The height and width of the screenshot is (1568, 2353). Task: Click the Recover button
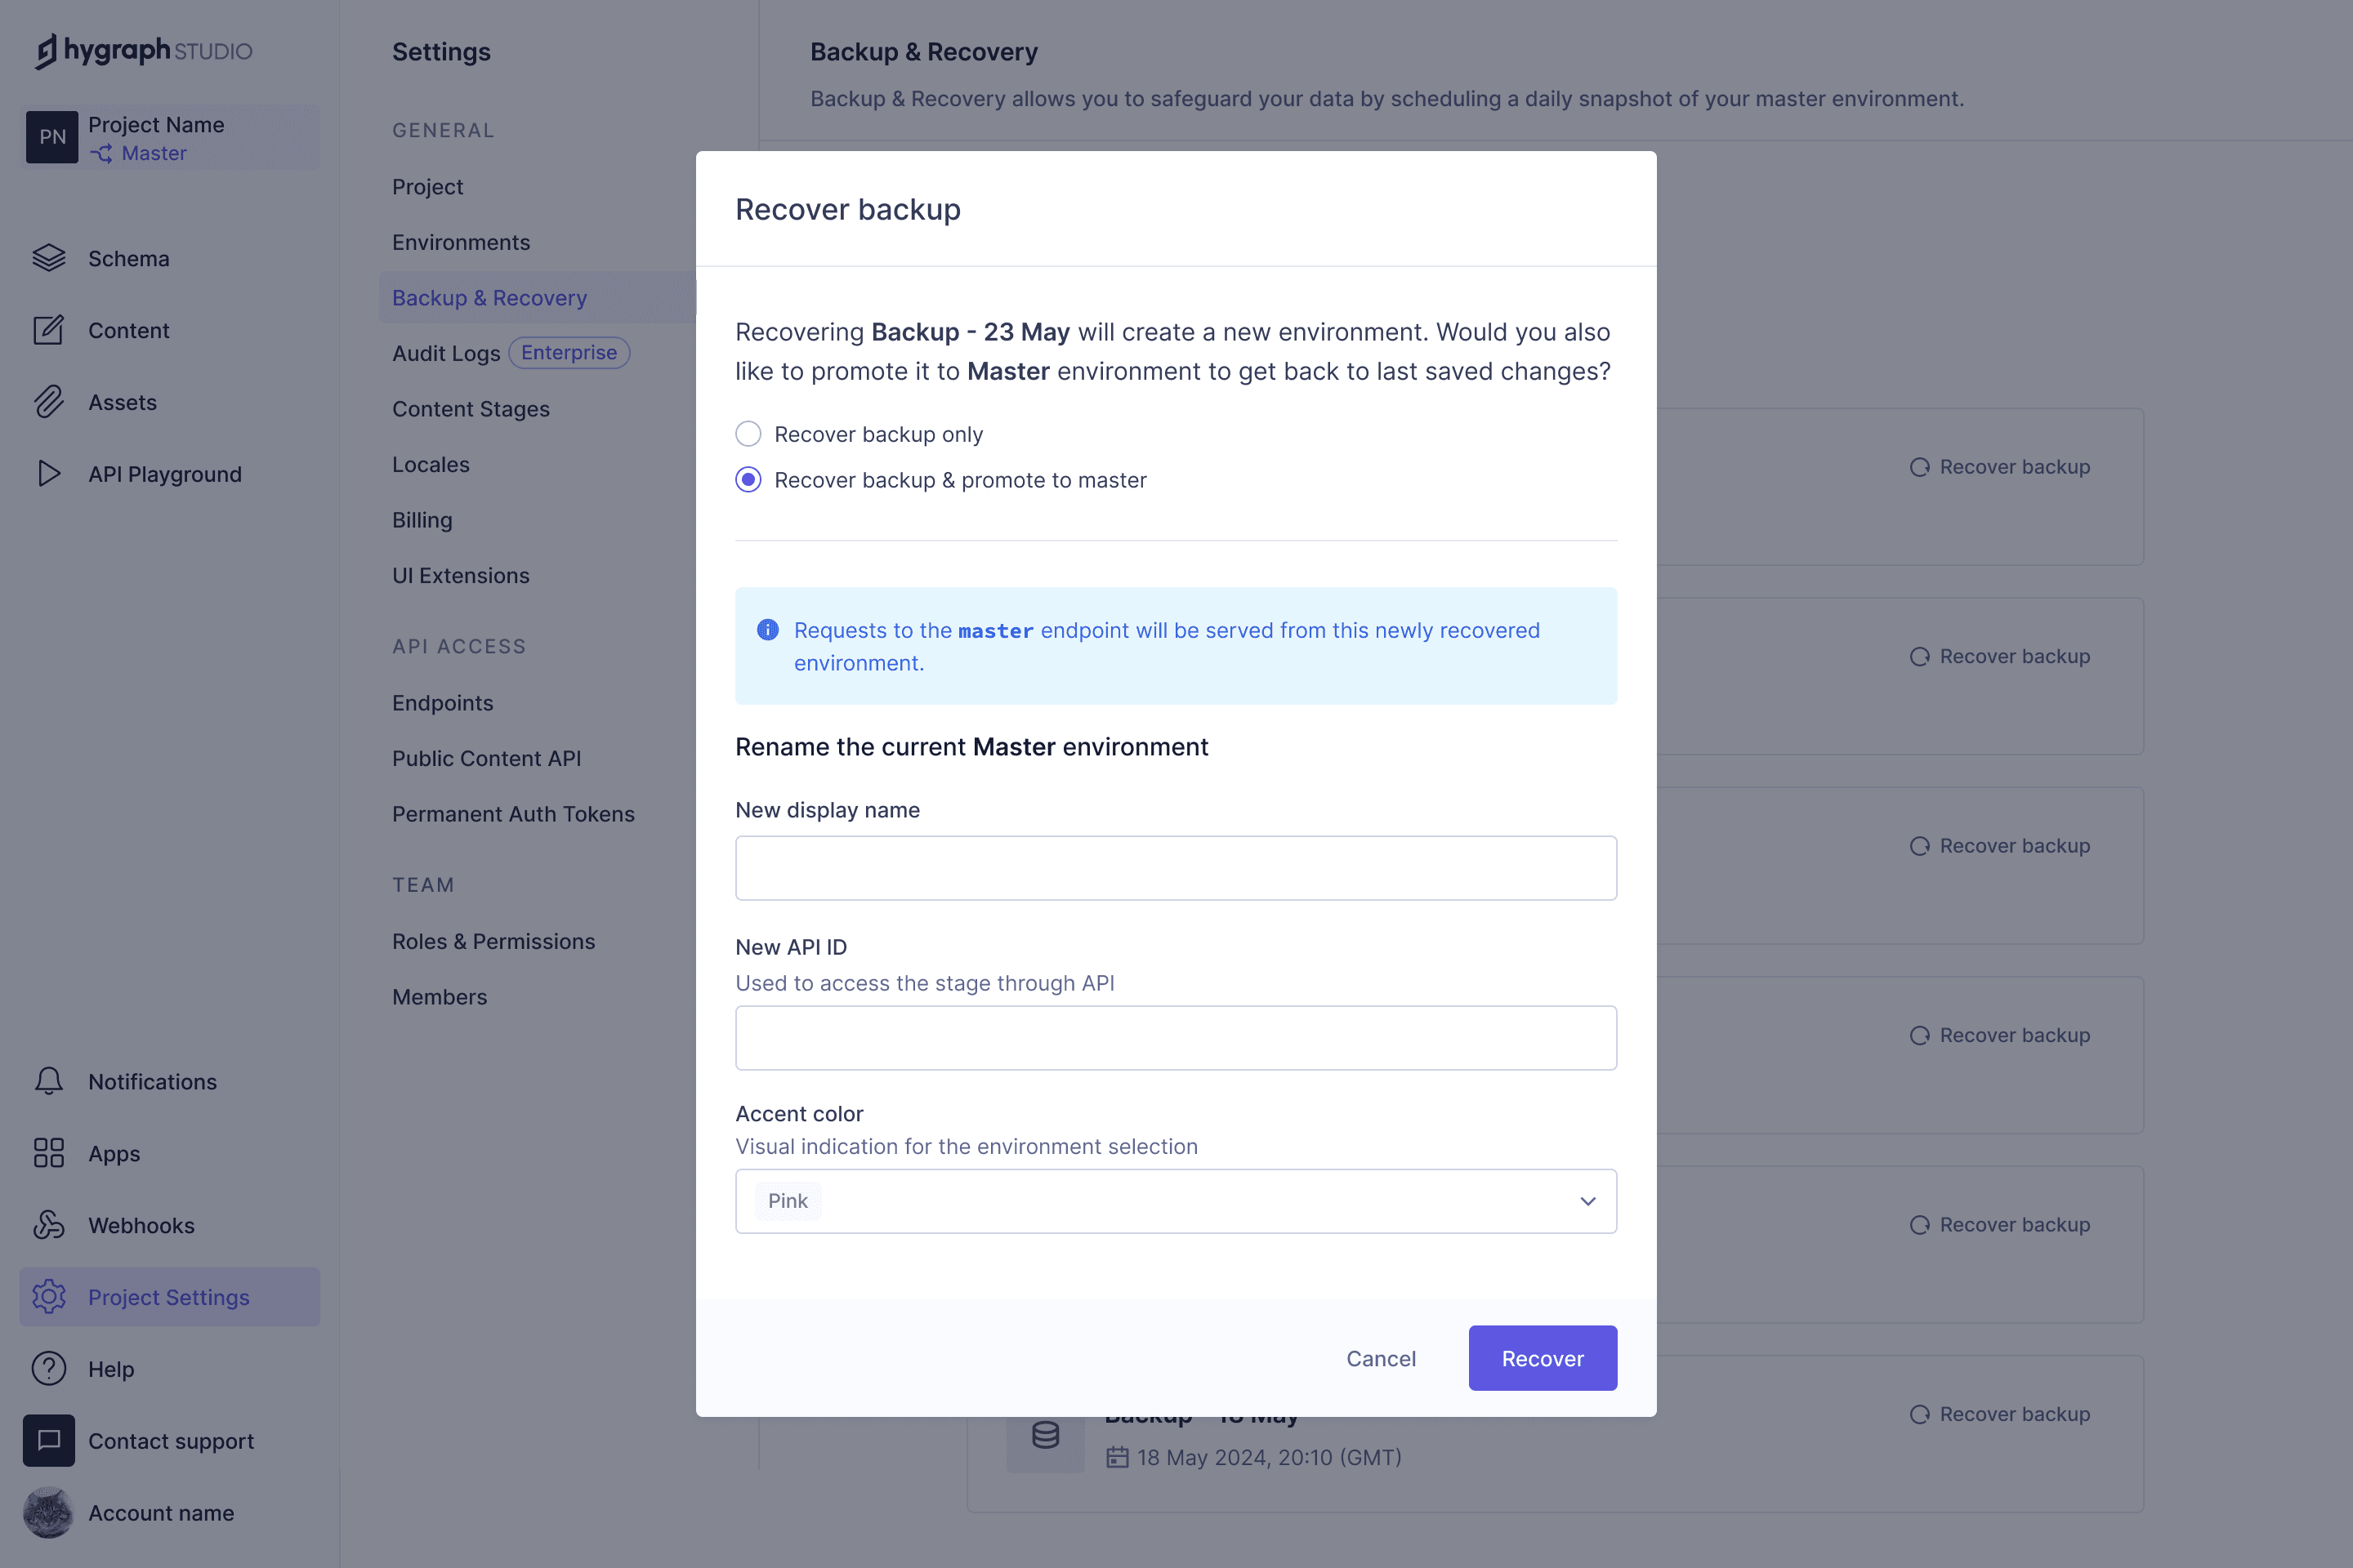tap(1542, 1358)
